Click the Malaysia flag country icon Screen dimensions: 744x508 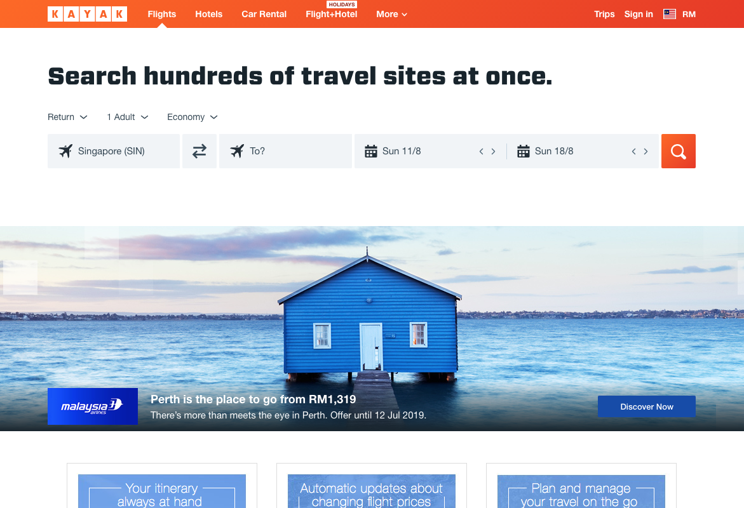coord(670,14)
